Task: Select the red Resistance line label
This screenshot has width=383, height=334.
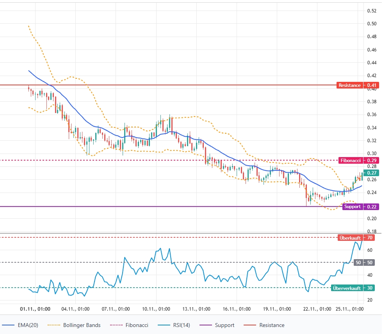Action: (x=349, y=85)
